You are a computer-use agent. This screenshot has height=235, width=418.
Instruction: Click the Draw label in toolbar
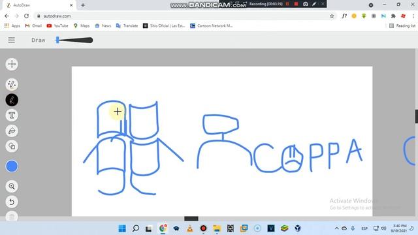(39, 40)
